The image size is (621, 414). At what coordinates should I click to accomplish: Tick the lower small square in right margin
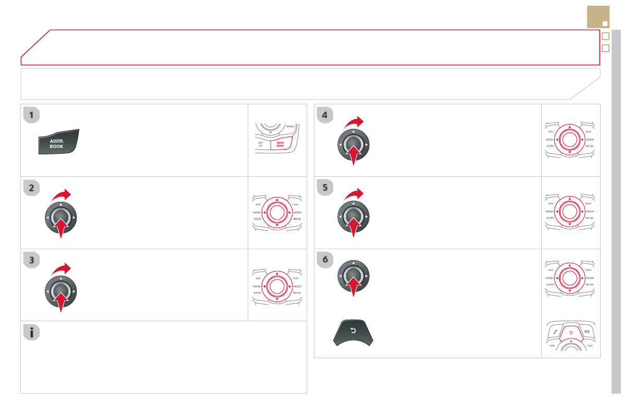pyautogui.click(x=606, y=48)
